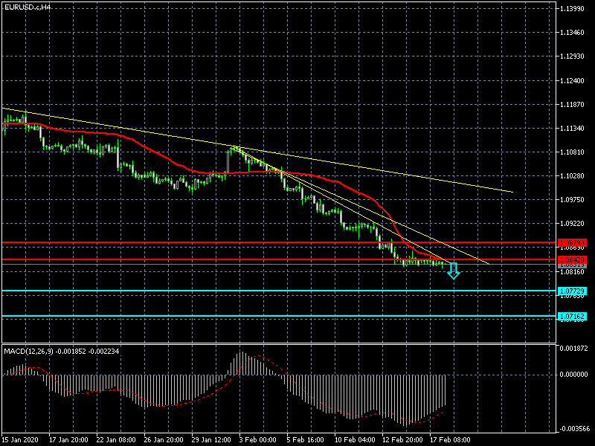Click the 22 Jan 08:00 time label

point(115,439)
